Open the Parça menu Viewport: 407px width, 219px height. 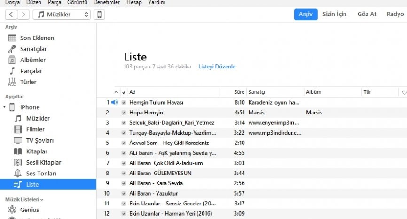(55, 3)
